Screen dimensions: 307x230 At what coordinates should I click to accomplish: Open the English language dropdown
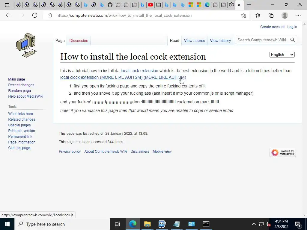tap(282, 55)
